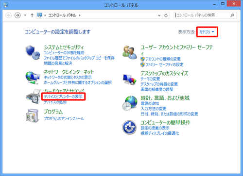The height and width of the screenshot is (176, 243).
Task: Click the Network and Internet globe icon
Action: coord(33,78)
